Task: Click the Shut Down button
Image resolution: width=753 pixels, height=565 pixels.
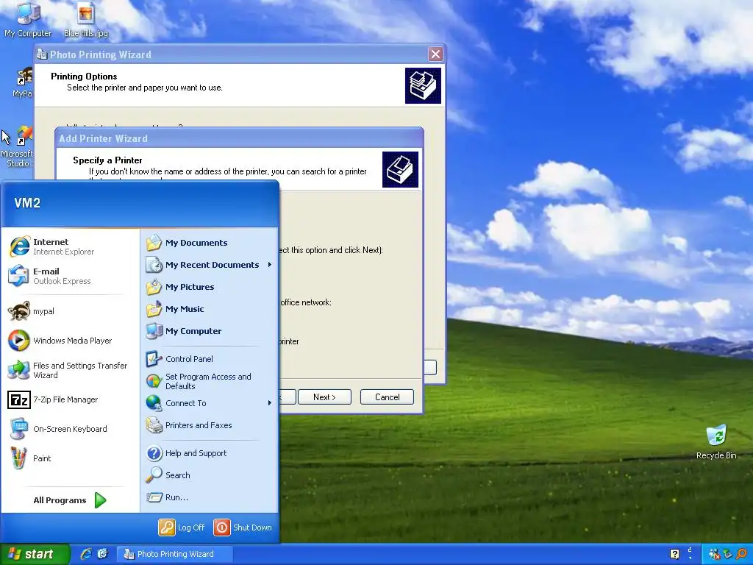Action: [243, 527]
